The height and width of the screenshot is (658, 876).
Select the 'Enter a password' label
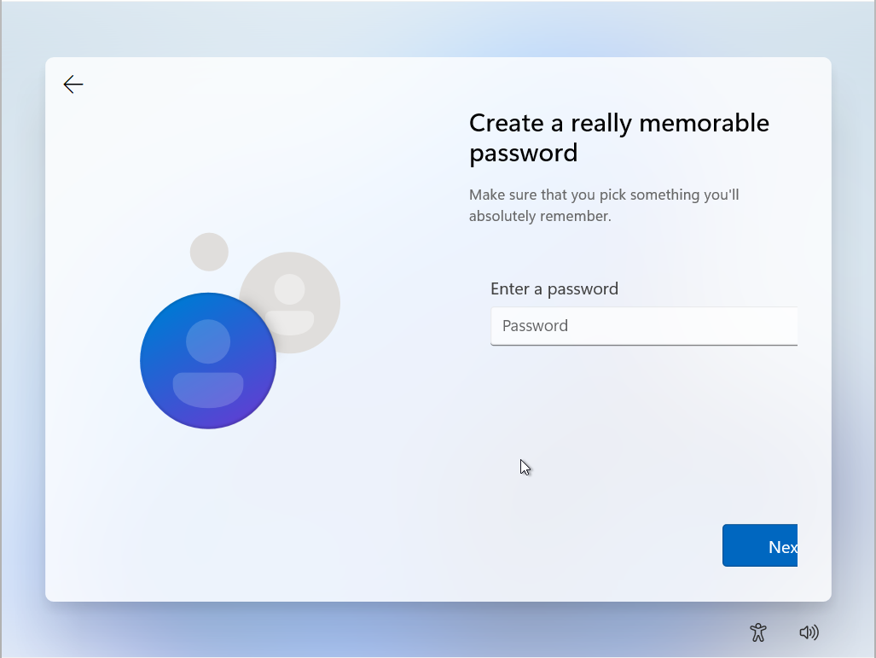[x=554, y=288]
